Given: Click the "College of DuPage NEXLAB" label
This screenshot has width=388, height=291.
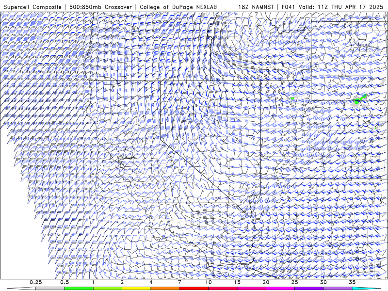Looking at the screenshot, I should click(x=178, y=7).
